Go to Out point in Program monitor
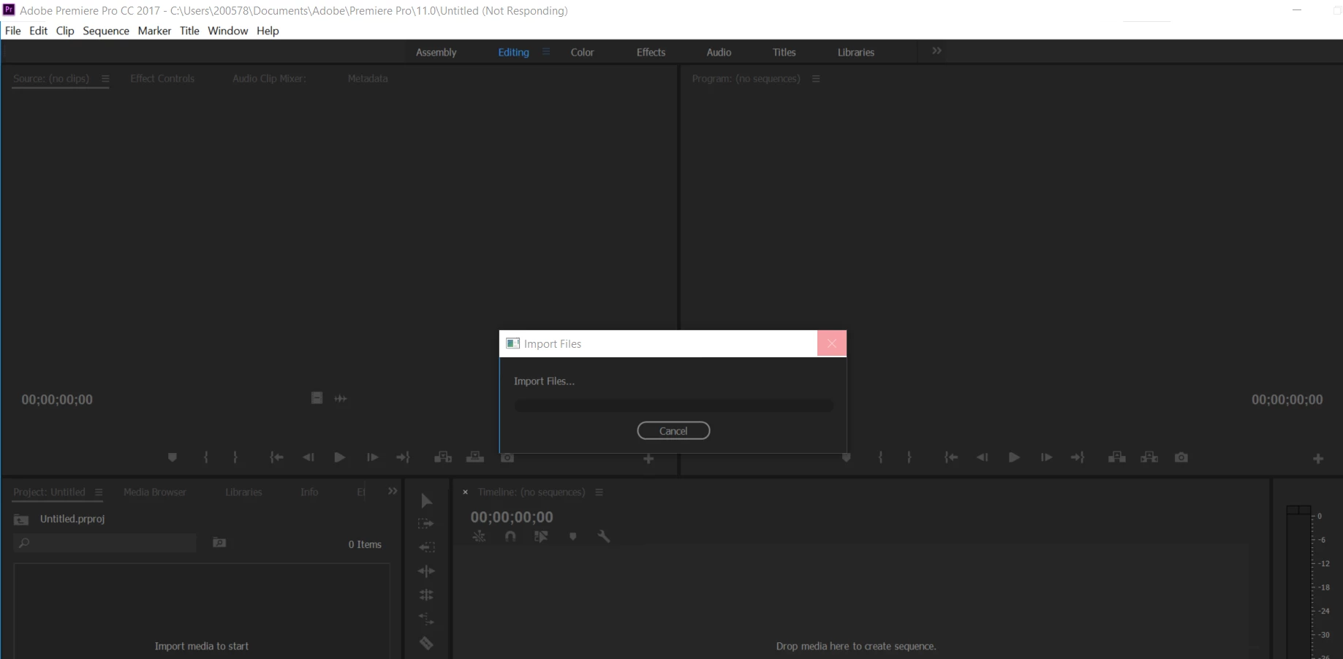The height and width of the screenshot is (659, 1343). click(1078, 457)
